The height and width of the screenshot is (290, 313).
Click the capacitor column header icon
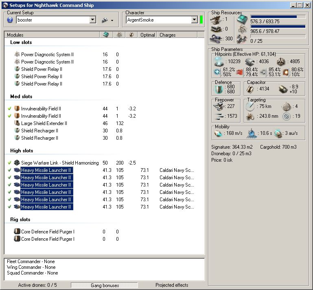(131, 35)
